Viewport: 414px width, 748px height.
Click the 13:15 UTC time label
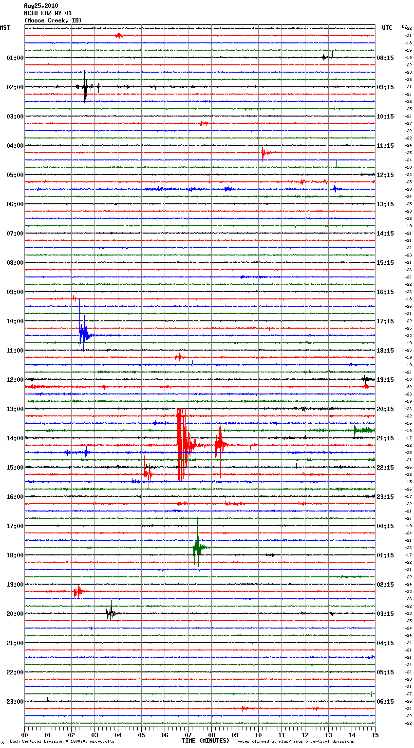385,204
